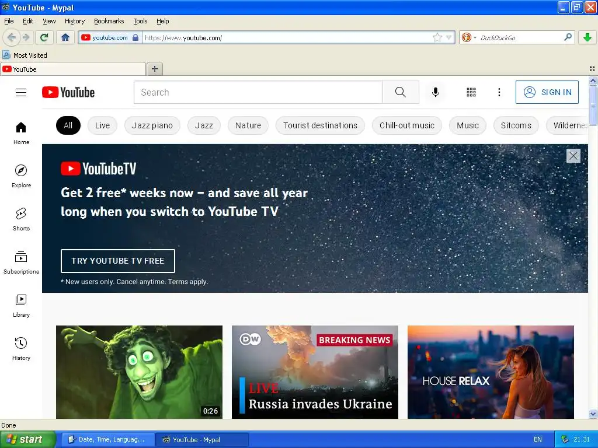Click the padlock site security icon
Viewport: 598px width, 448px height.
135,37
